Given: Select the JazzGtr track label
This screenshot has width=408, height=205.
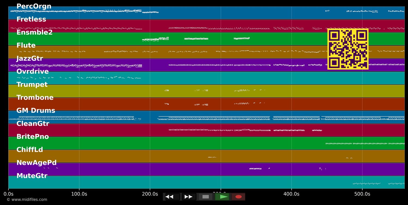Looking at the screenshot, I should 29,58.
